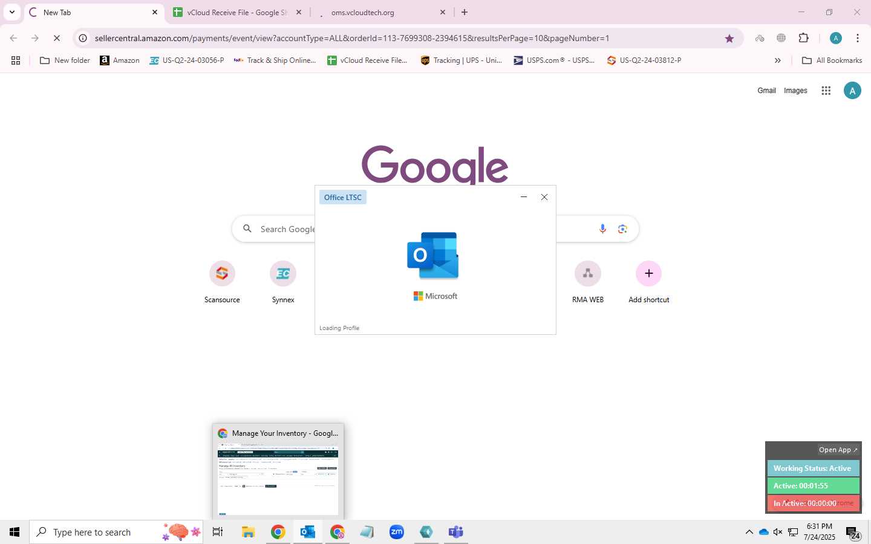Open vCloud Receive File bookmark
Screen dimensions: 871x544
coord(367,60)
